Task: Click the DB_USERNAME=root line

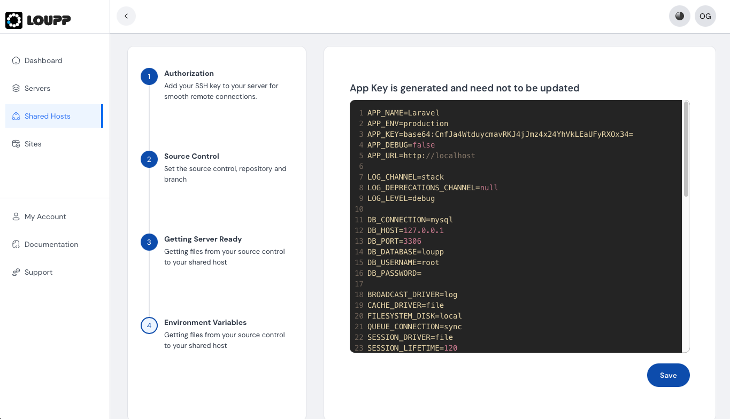Action: [x=403, y=262]
